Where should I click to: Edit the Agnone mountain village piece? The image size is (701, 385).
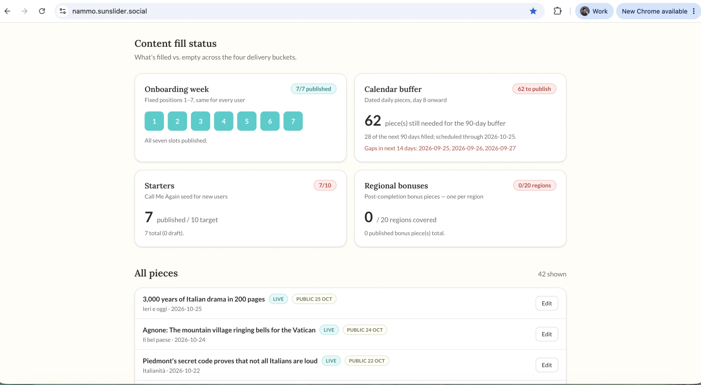tap(547, 334)
